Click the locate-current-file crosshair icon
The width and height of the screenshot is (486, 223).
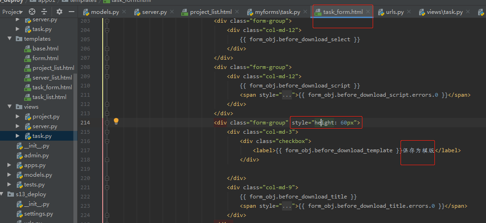click(32, 12)
